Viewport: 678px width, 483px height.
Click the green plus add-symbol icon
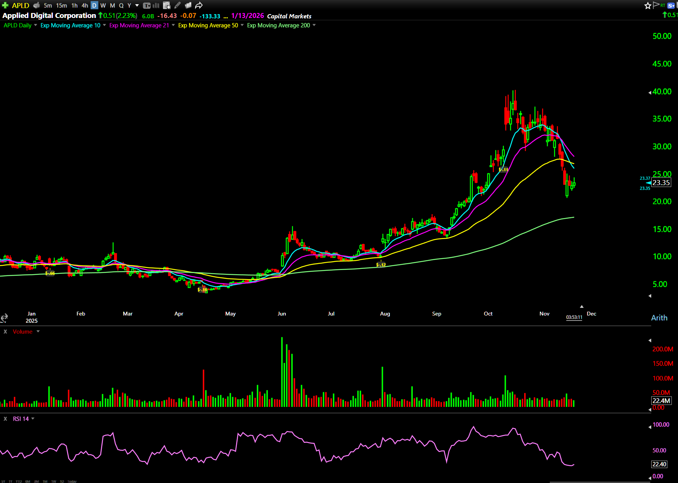point(5,5)
